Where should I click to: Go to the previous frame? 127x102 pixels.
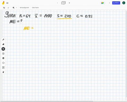[x=57, y=3]
